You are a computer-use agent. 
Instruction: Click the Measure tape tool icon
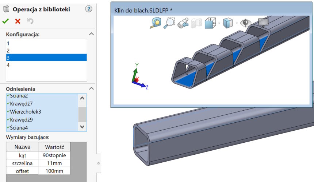(156, 23)
